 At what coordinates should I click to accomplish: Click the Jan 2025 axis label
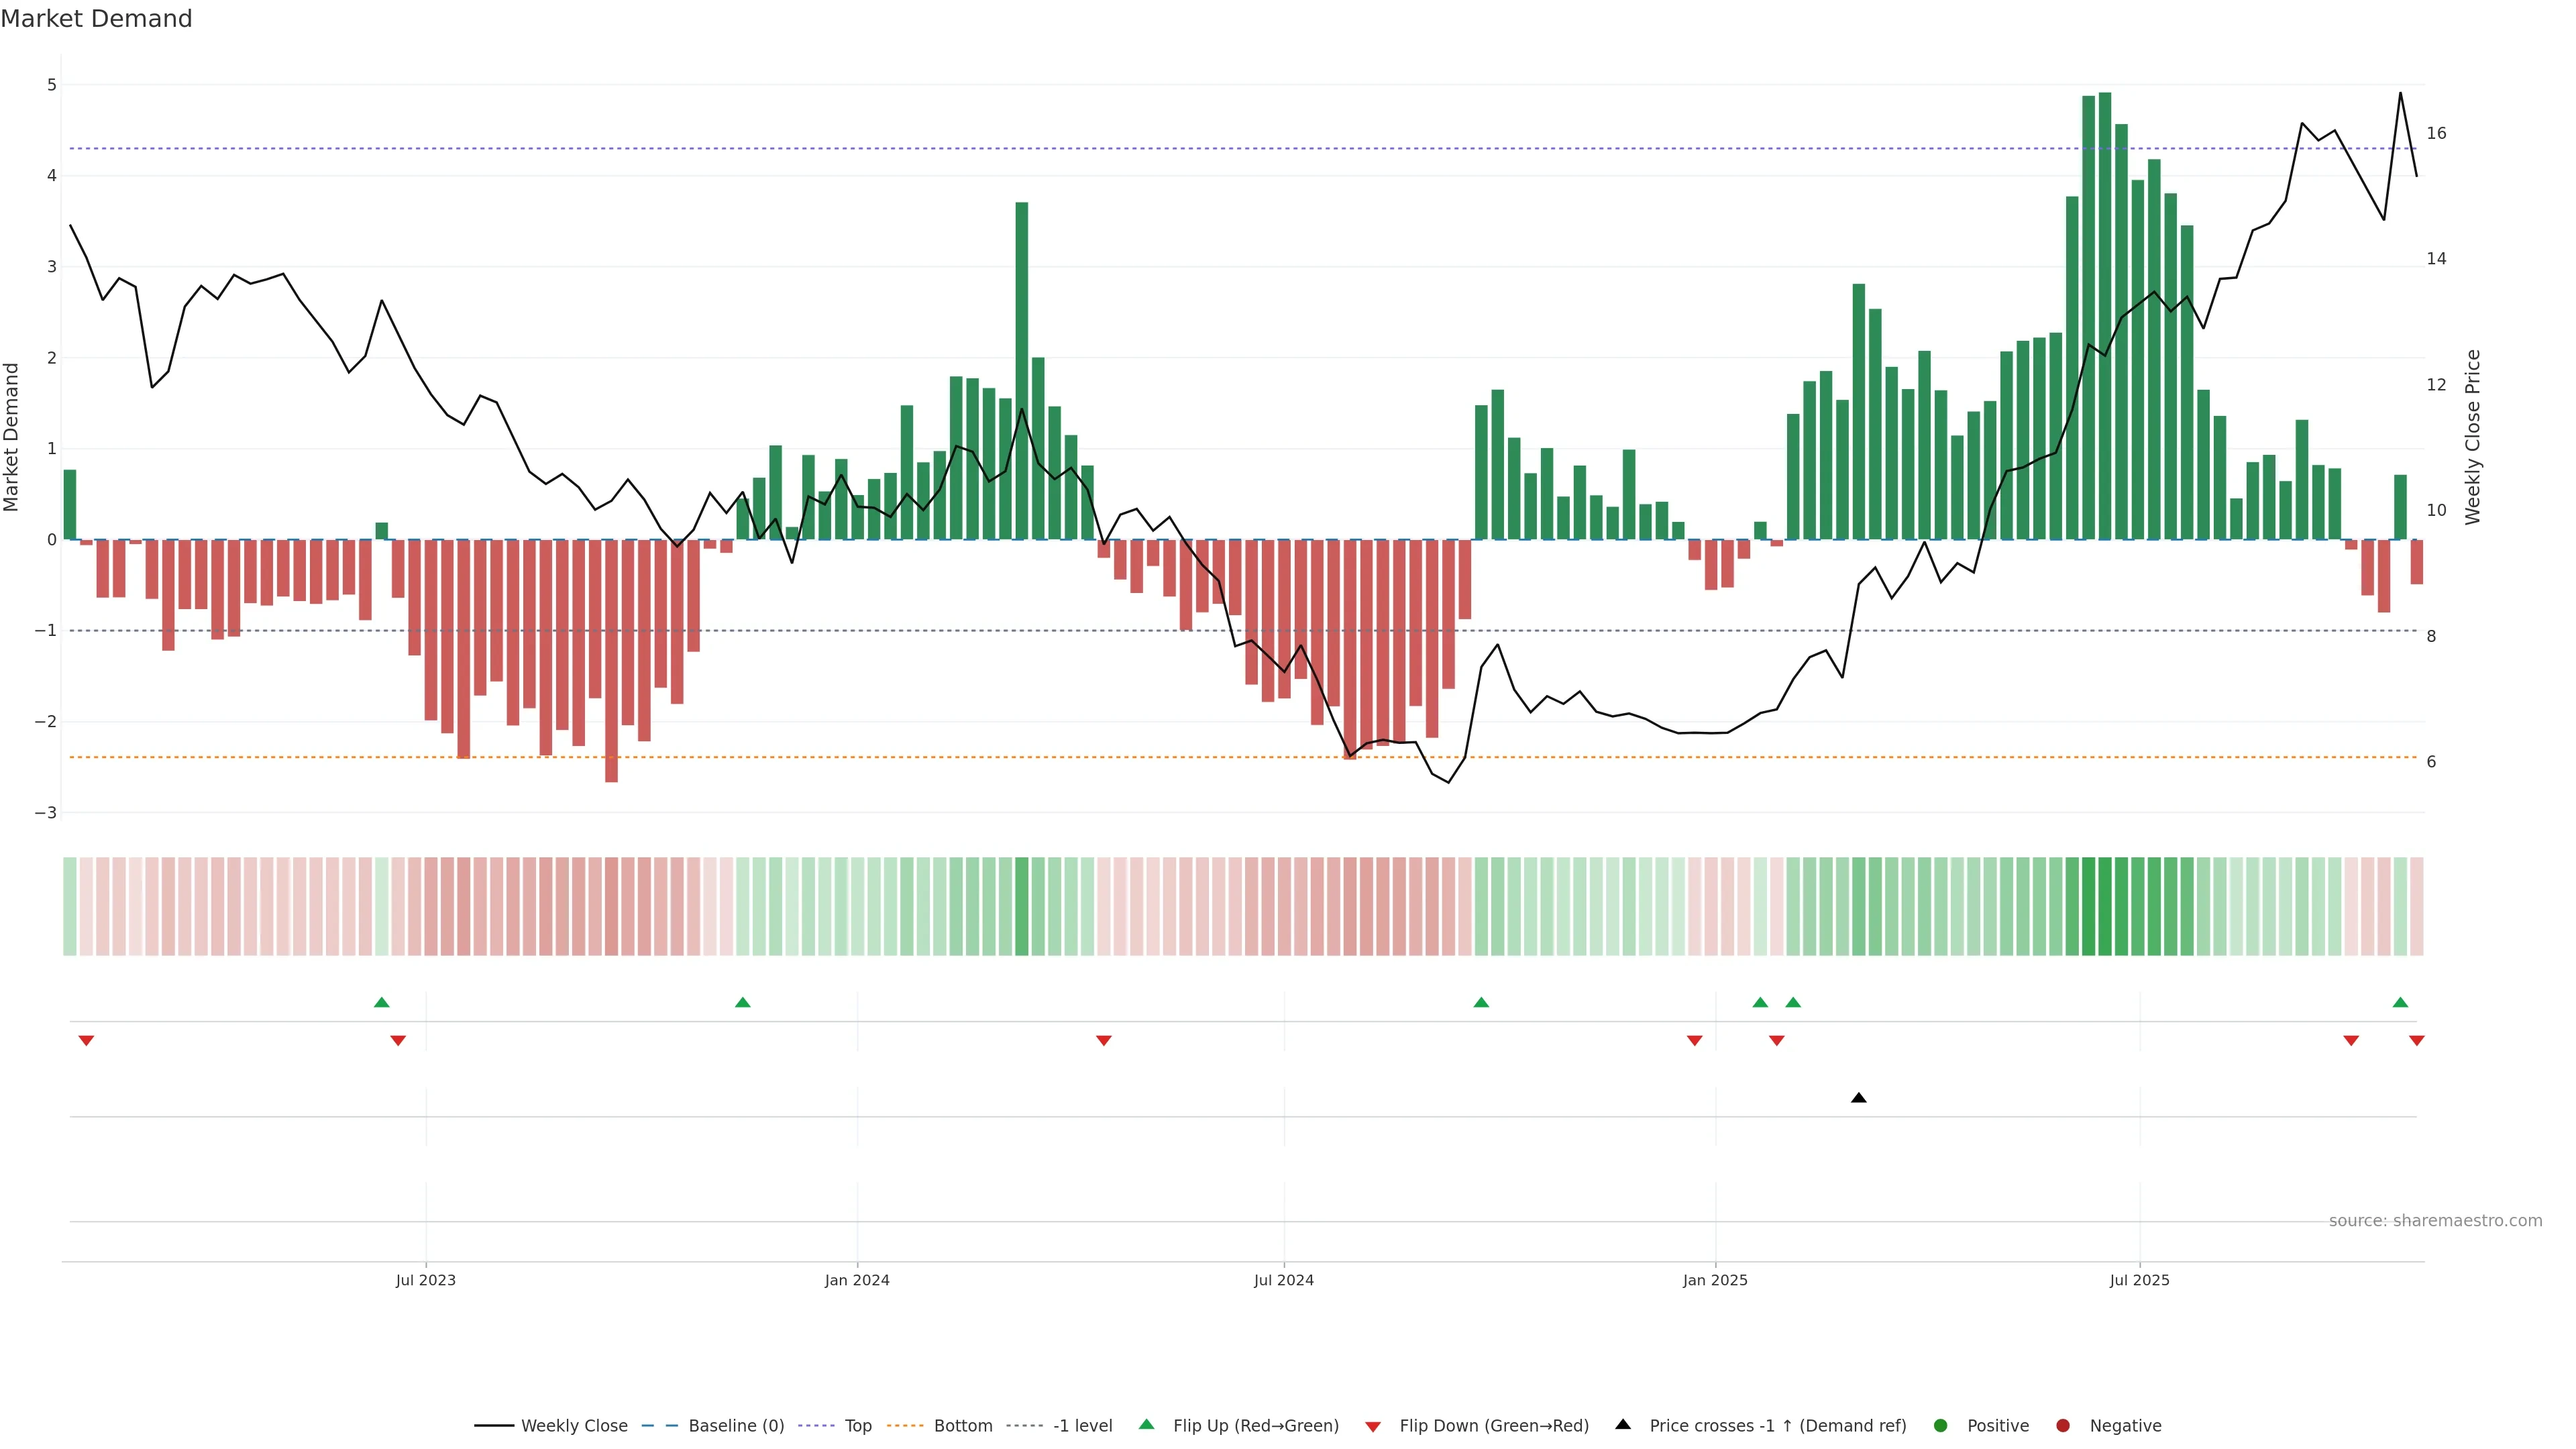(1715, 1280)
